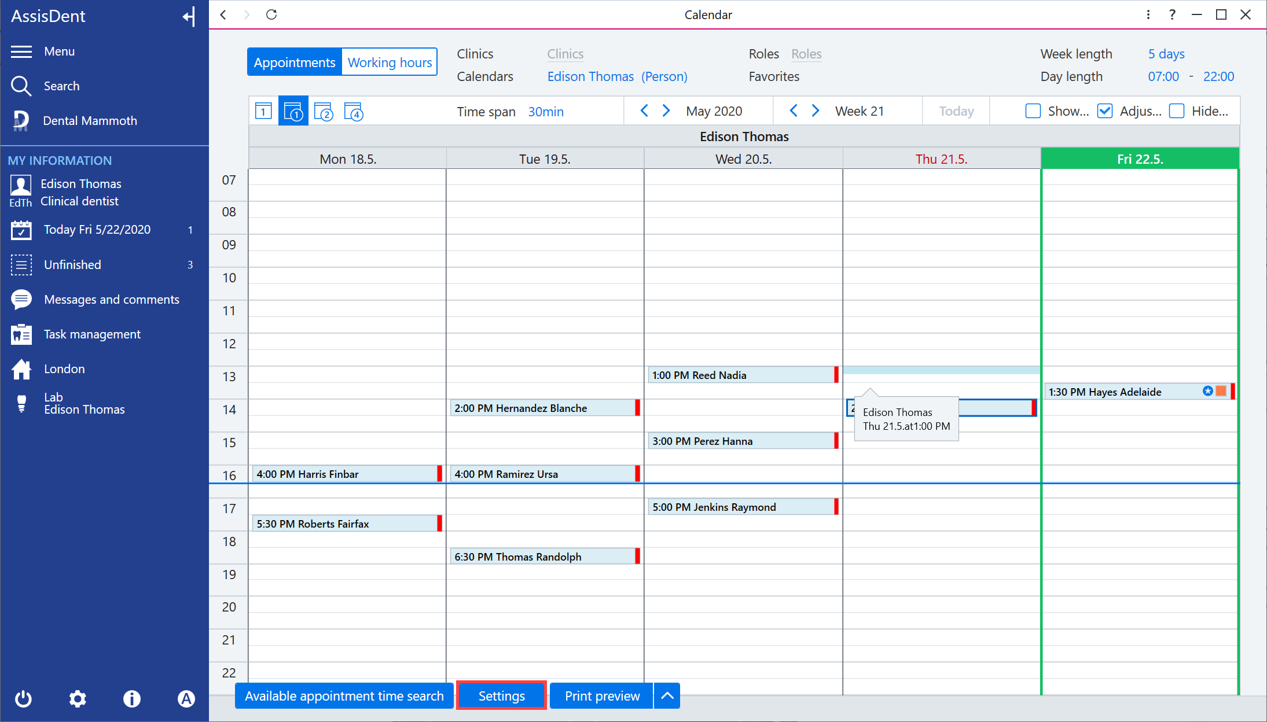The width and height of the screenshot is (1267, 722).
Task: Switch to the Working hours tab
Action: [x=390, y=62]
